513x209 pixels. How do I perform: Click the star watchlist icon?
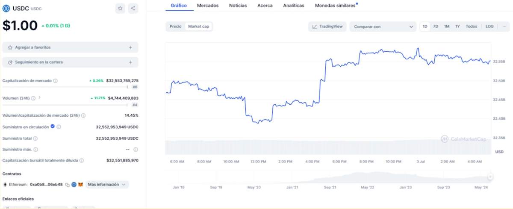[x=120, y=8]
